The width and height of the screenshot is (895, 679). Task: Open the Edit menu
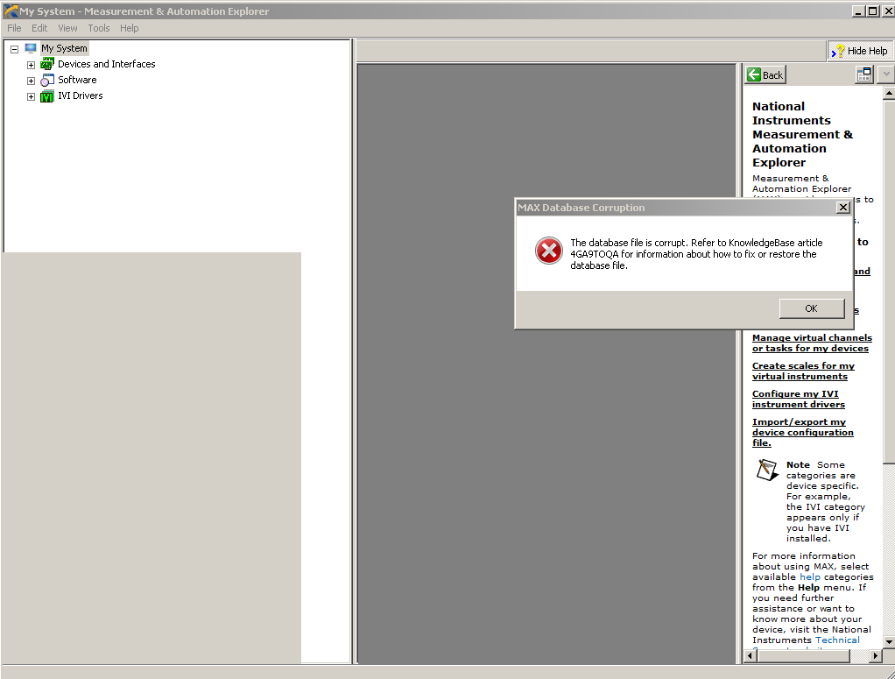39,28
